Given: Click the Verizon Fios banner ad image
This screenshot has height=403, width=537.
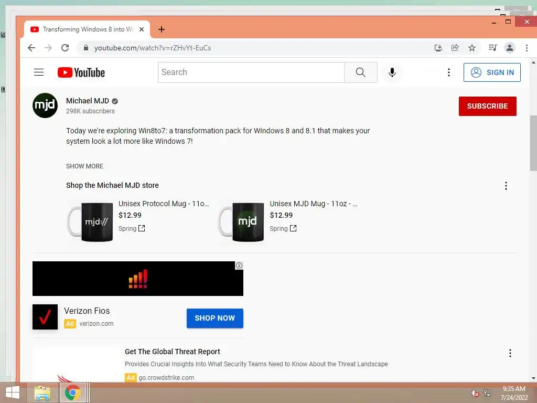Looking at the screenshot, I should [x=138, y=279].
